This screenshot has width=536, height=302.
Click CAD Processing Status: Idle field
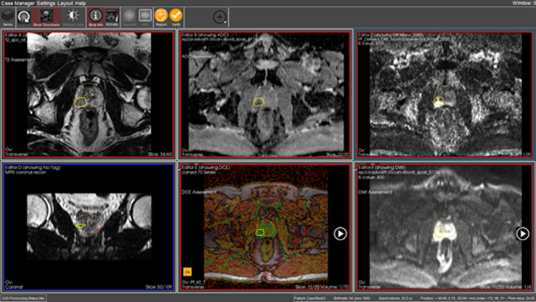(x=23, y=298)
